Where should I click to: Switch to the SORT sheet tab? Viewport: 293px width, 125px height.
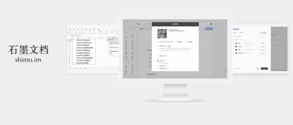(x=81, y=68)
